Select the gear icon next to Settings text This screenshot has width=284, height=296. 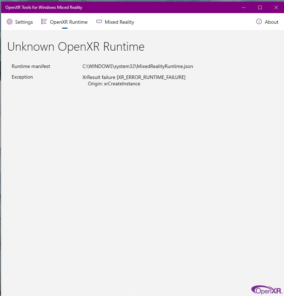[10, 22]
